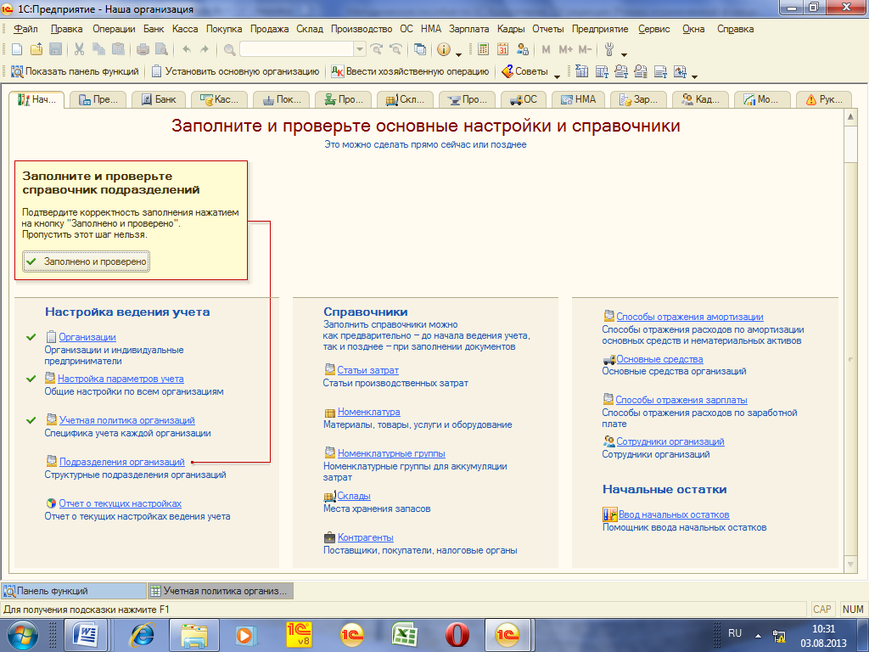Expand second toolbar overflow arrow at end
Viewport: 869px width, 652px height.
(x=694, y=76)
